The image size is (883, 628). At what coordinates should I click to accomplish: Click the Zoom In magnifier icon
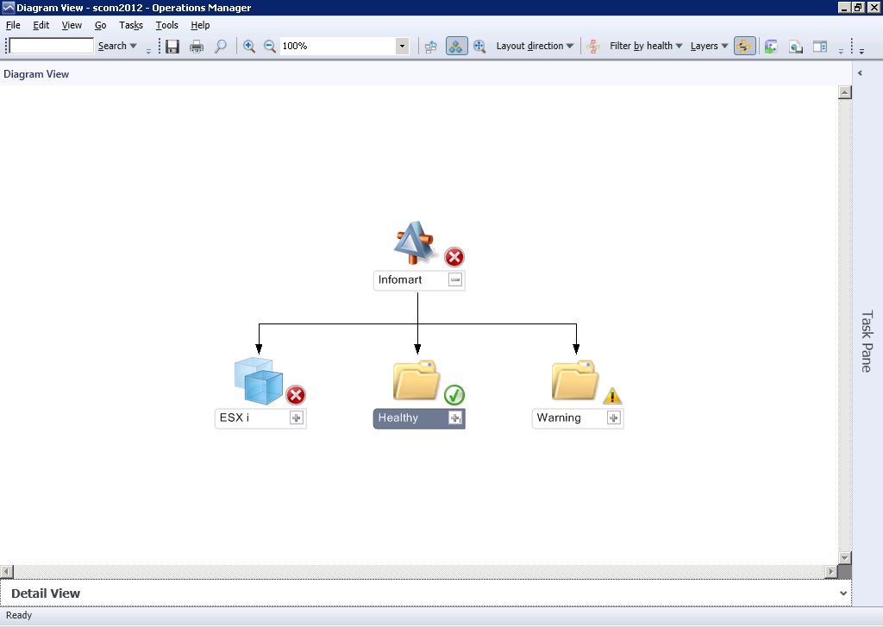pos(249,47)
